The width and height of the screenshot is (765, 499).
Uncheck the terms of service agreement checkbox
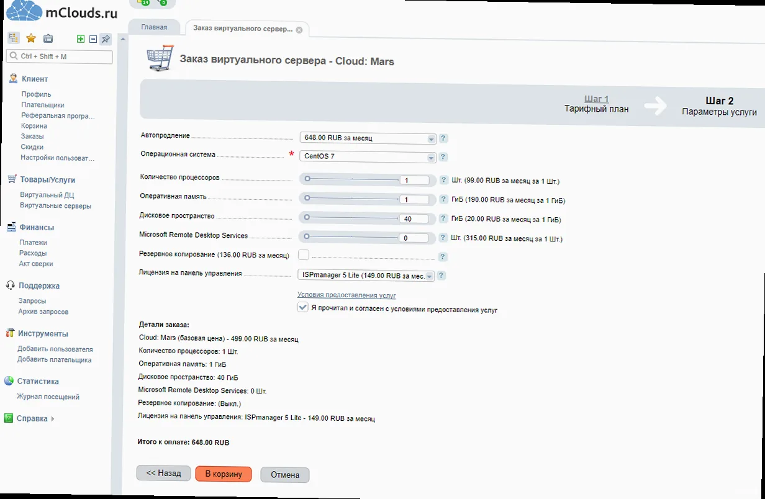coord(303,307)
